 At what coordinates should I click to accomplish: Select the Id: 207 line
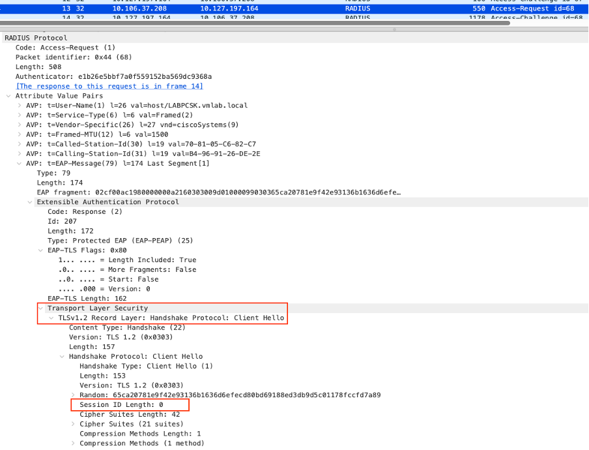62,222
